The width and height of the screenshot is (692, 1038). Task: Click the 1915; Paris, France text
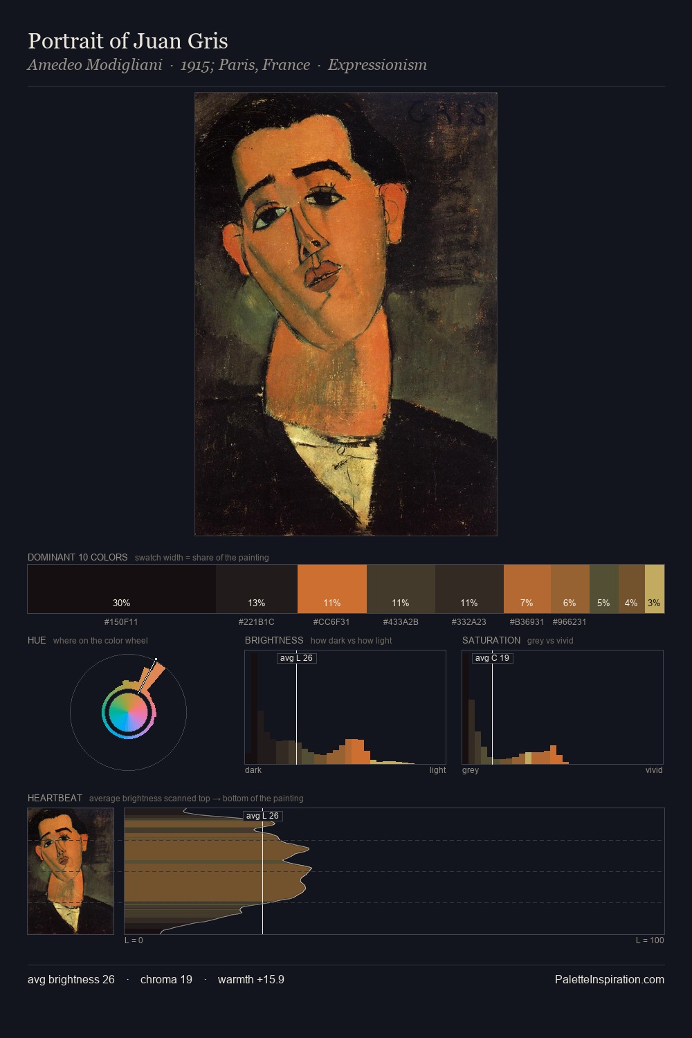tap(245, 65)
